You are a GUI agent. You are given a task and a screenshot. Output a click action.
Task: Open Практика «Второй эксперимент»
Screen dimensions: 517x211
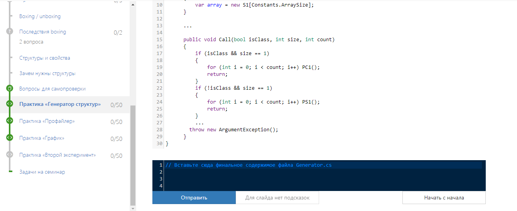57,155
